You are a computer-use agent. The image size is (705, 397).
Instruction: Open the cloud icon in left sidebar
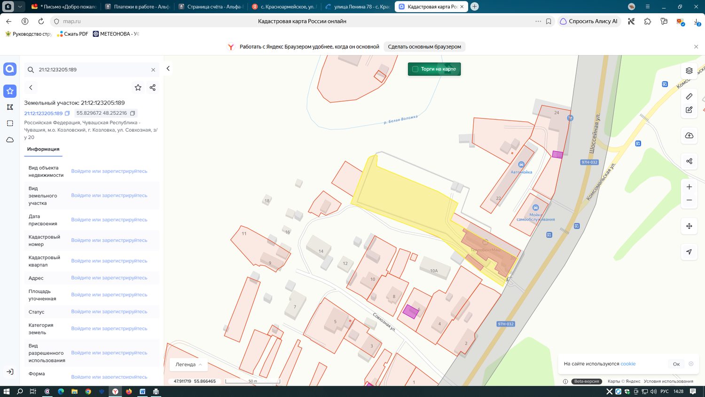(10, 140)
